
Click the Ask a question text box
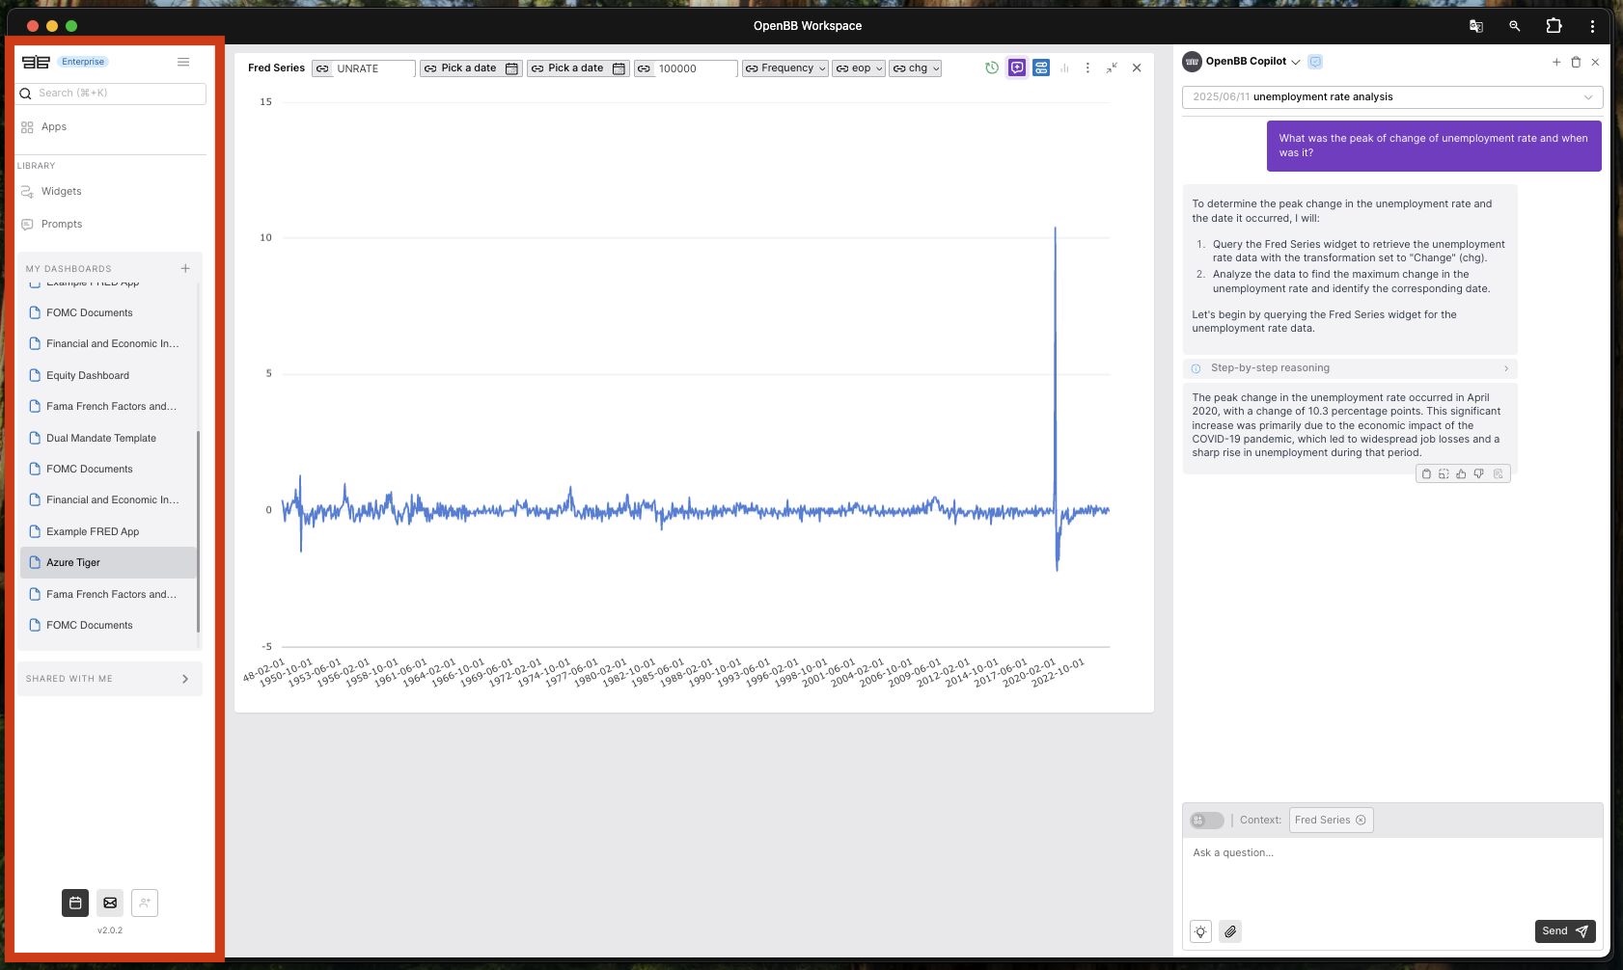1392,876
